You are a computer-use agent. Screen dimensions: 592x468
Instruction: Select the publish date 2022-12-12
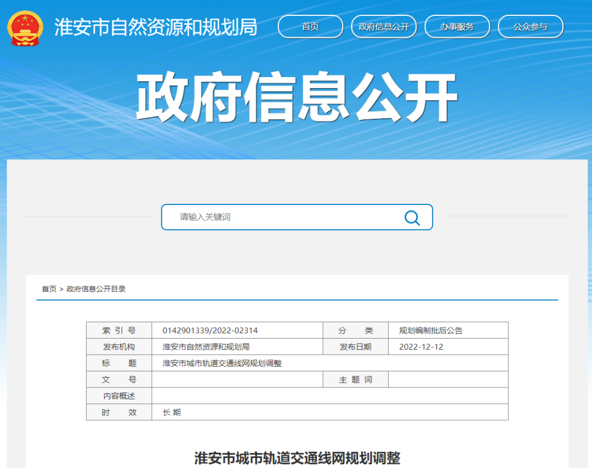(x=421, y=346)
